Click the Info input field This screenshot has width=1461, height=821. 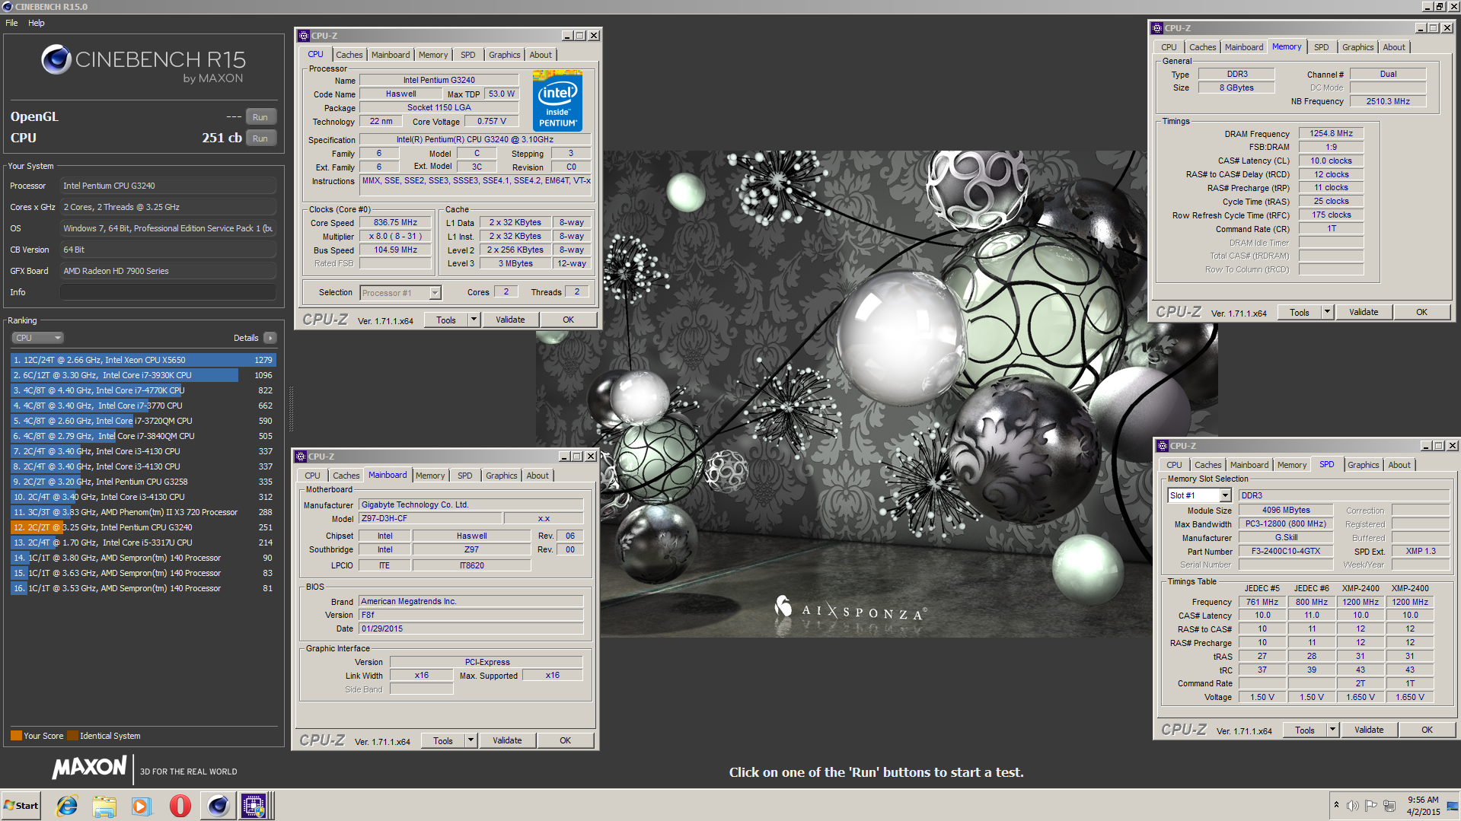tap(167, 292)
